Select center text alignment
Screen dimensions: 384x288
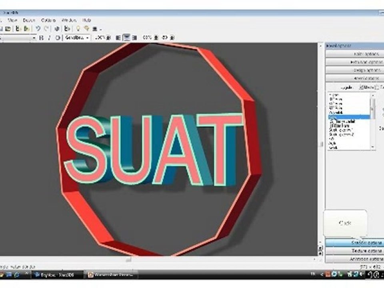click(126, 38)
